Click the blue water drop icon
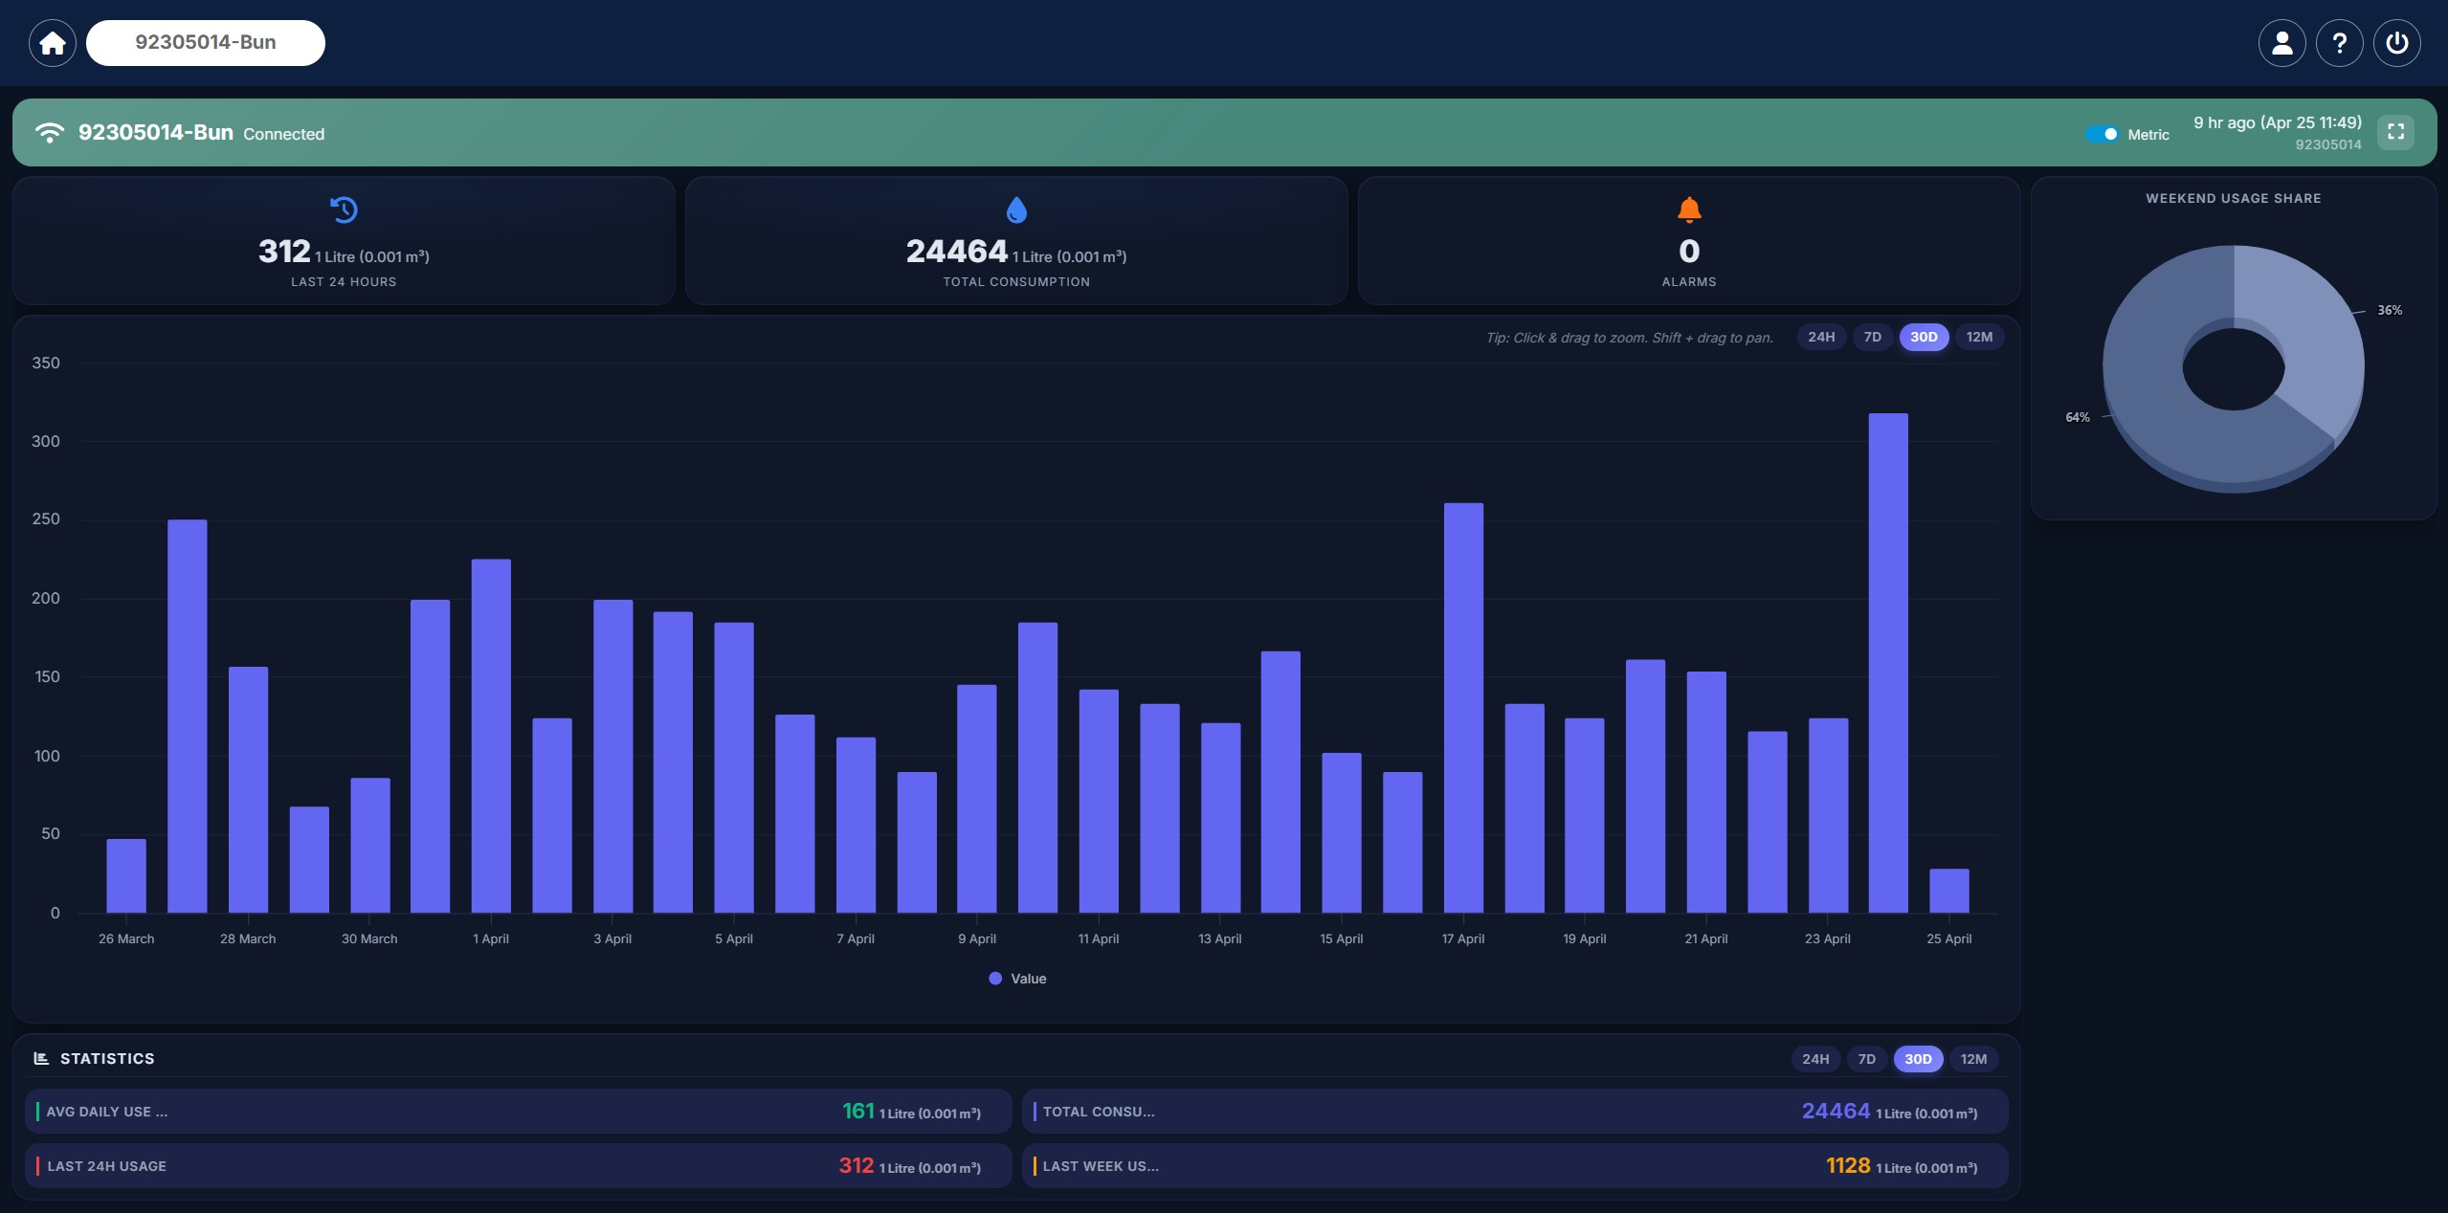 tap(1016, 210)
